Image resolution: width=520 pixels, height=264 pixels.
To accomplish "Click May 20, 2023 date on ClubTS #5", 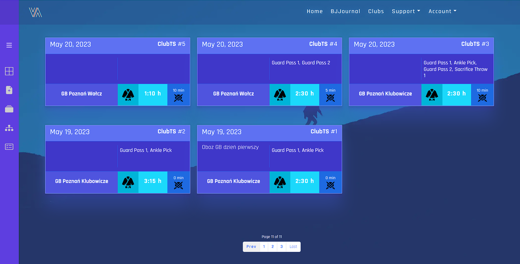I will click(70, 45).
